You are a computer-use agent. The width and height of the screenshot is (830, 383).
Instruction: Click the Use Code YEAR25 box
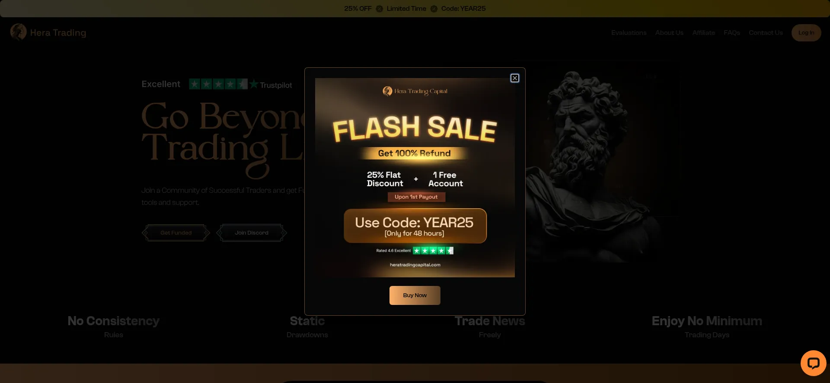[x=415, y=226]
